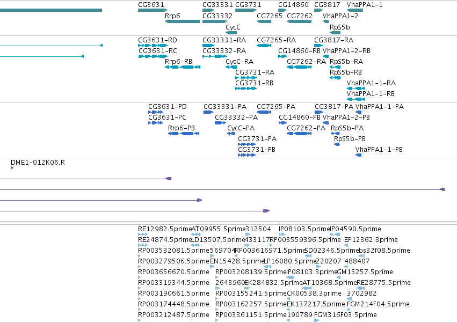457x323 pixels.
Task: Click the CycC gene label
Action: click(233, 27)
